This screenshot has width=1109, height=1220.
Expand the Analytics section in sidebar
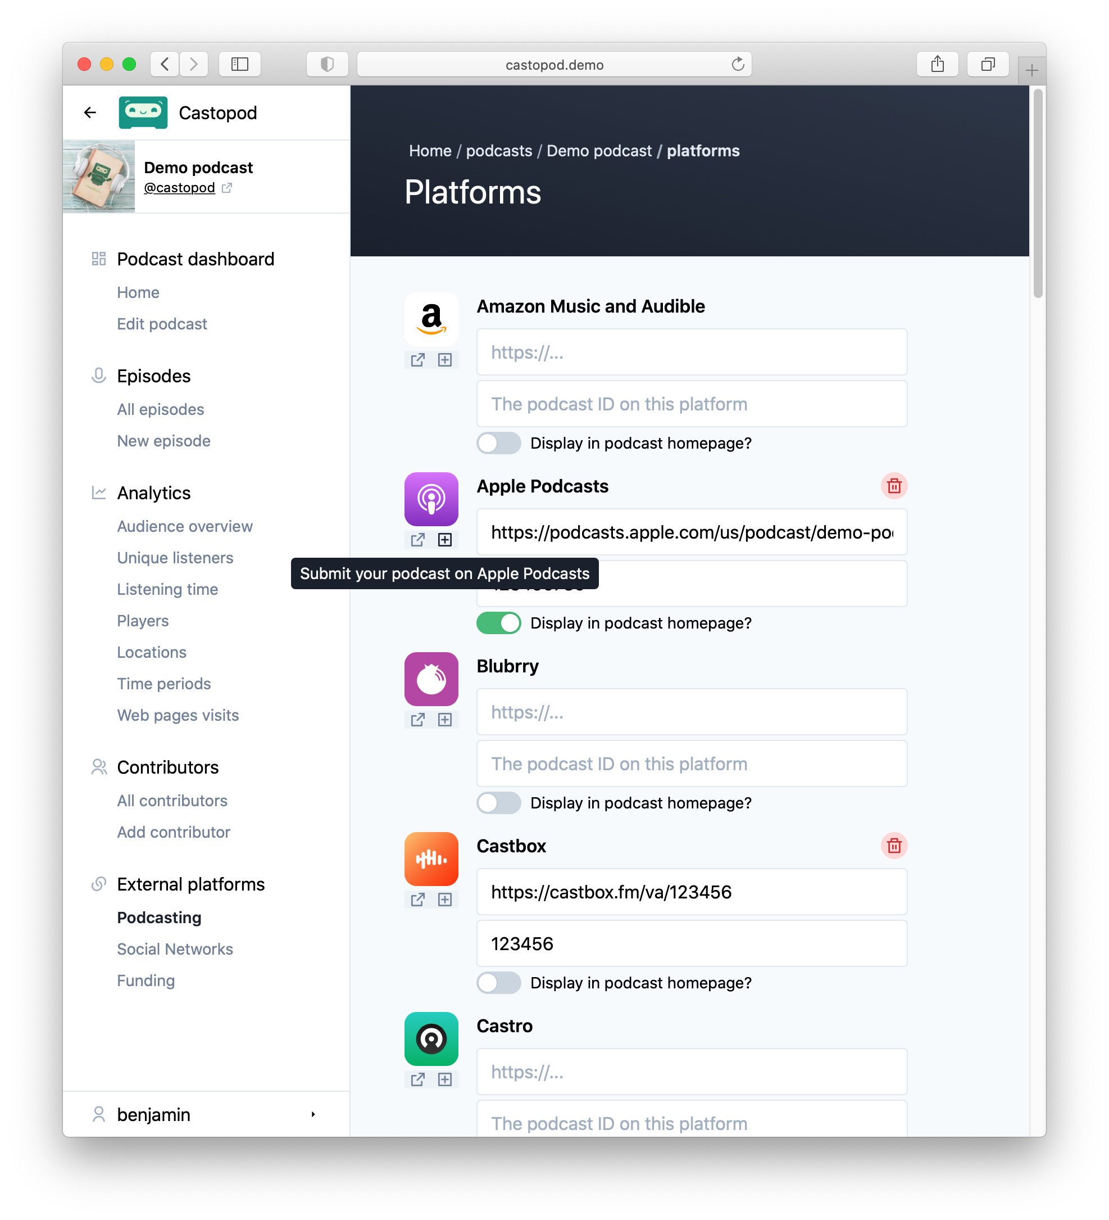[x=152, y=492]
